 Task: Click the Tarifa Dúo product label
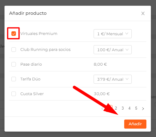[x=30, y=79]
